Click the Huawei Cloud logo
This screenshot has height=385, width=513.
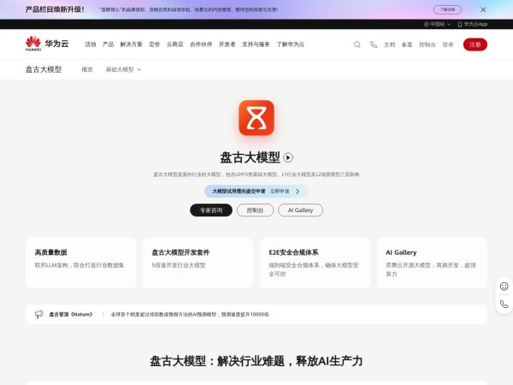point(49,44)
